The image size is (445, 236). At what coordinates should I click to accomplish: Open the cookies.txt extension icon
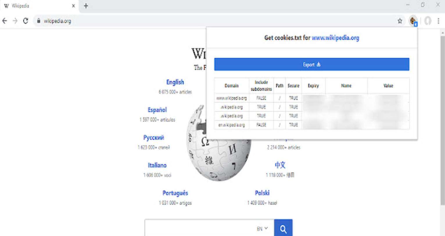point(413,21)
